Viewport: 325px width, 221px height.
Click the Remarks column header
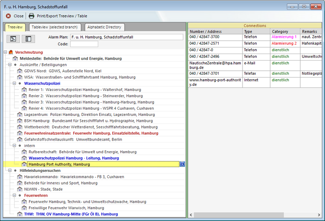pyautogui.click(x=311, y=32)
